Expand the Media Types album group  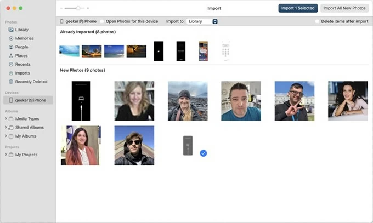[x=6, y=118]
